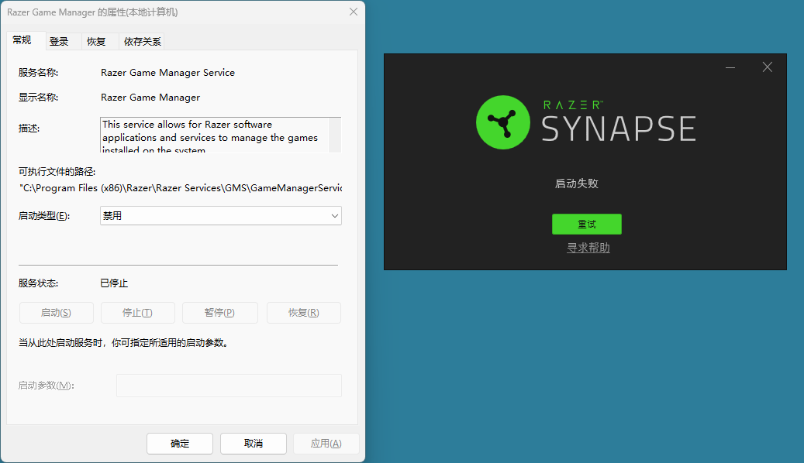804x463 pixels.
Task: Click the 已停止 service status text
Action: (x=114, y=283)
